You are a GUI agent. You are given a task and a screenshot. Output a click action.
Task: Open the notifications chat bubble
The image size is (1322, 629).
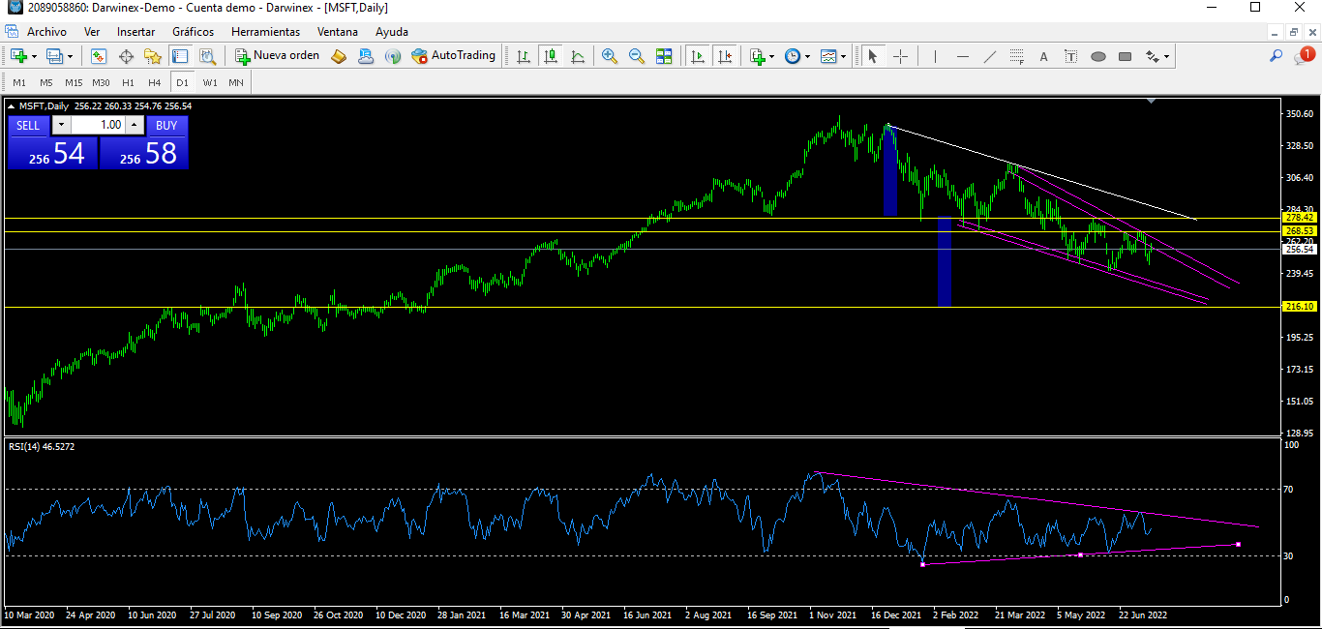pos(1304,56)
